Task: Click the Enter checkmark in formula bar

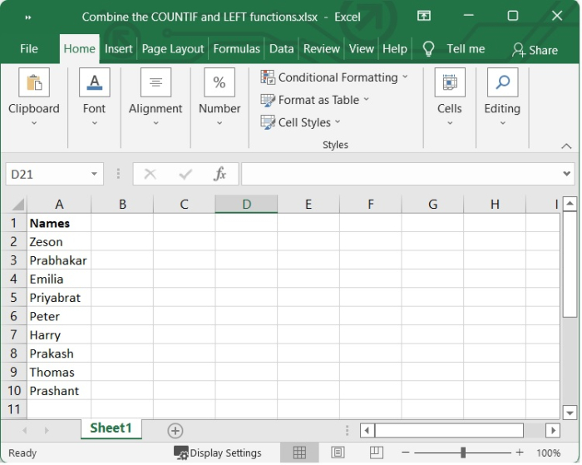Action: [x=185, y=174]
